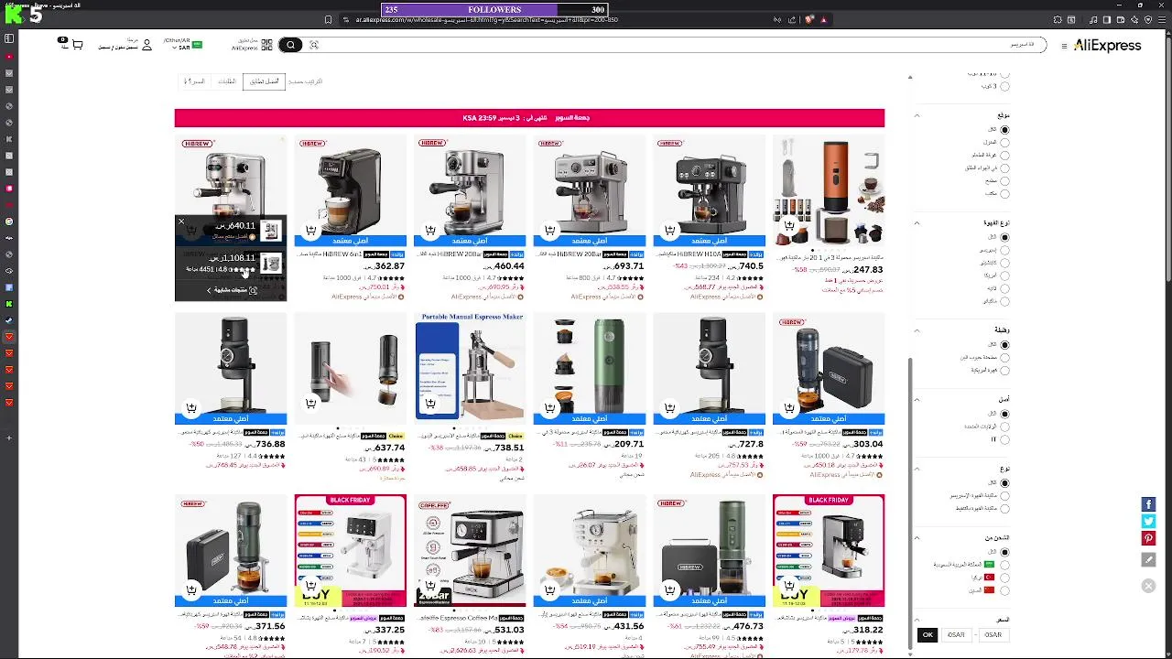Image resolution: width=1172 pixels, height=659 pixels.
Task: Sort by price tab
Action: coord(194,81)
